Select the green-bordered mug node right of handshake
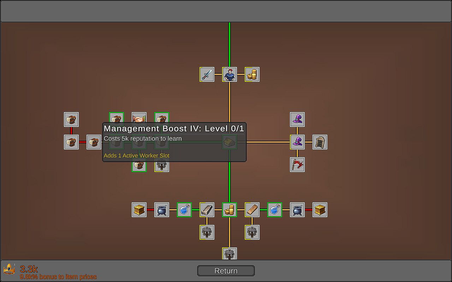The height and width of the screenshot is (282, 452). (x=162, y=118)
